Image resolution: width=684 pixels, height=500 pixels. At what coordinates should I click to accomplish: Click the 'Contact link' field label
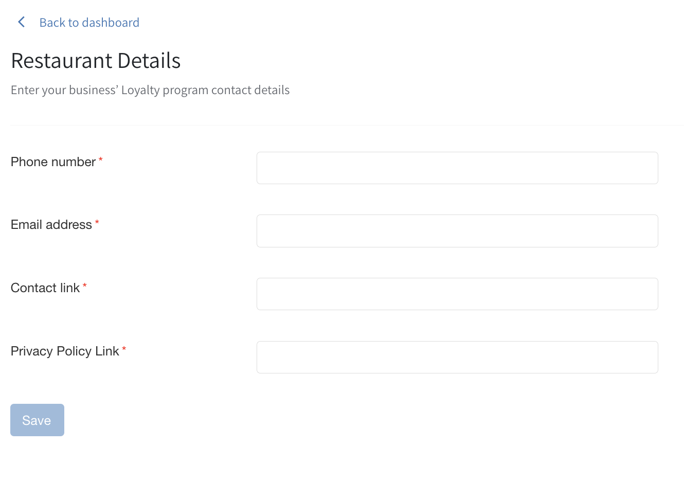coord(45,288)
